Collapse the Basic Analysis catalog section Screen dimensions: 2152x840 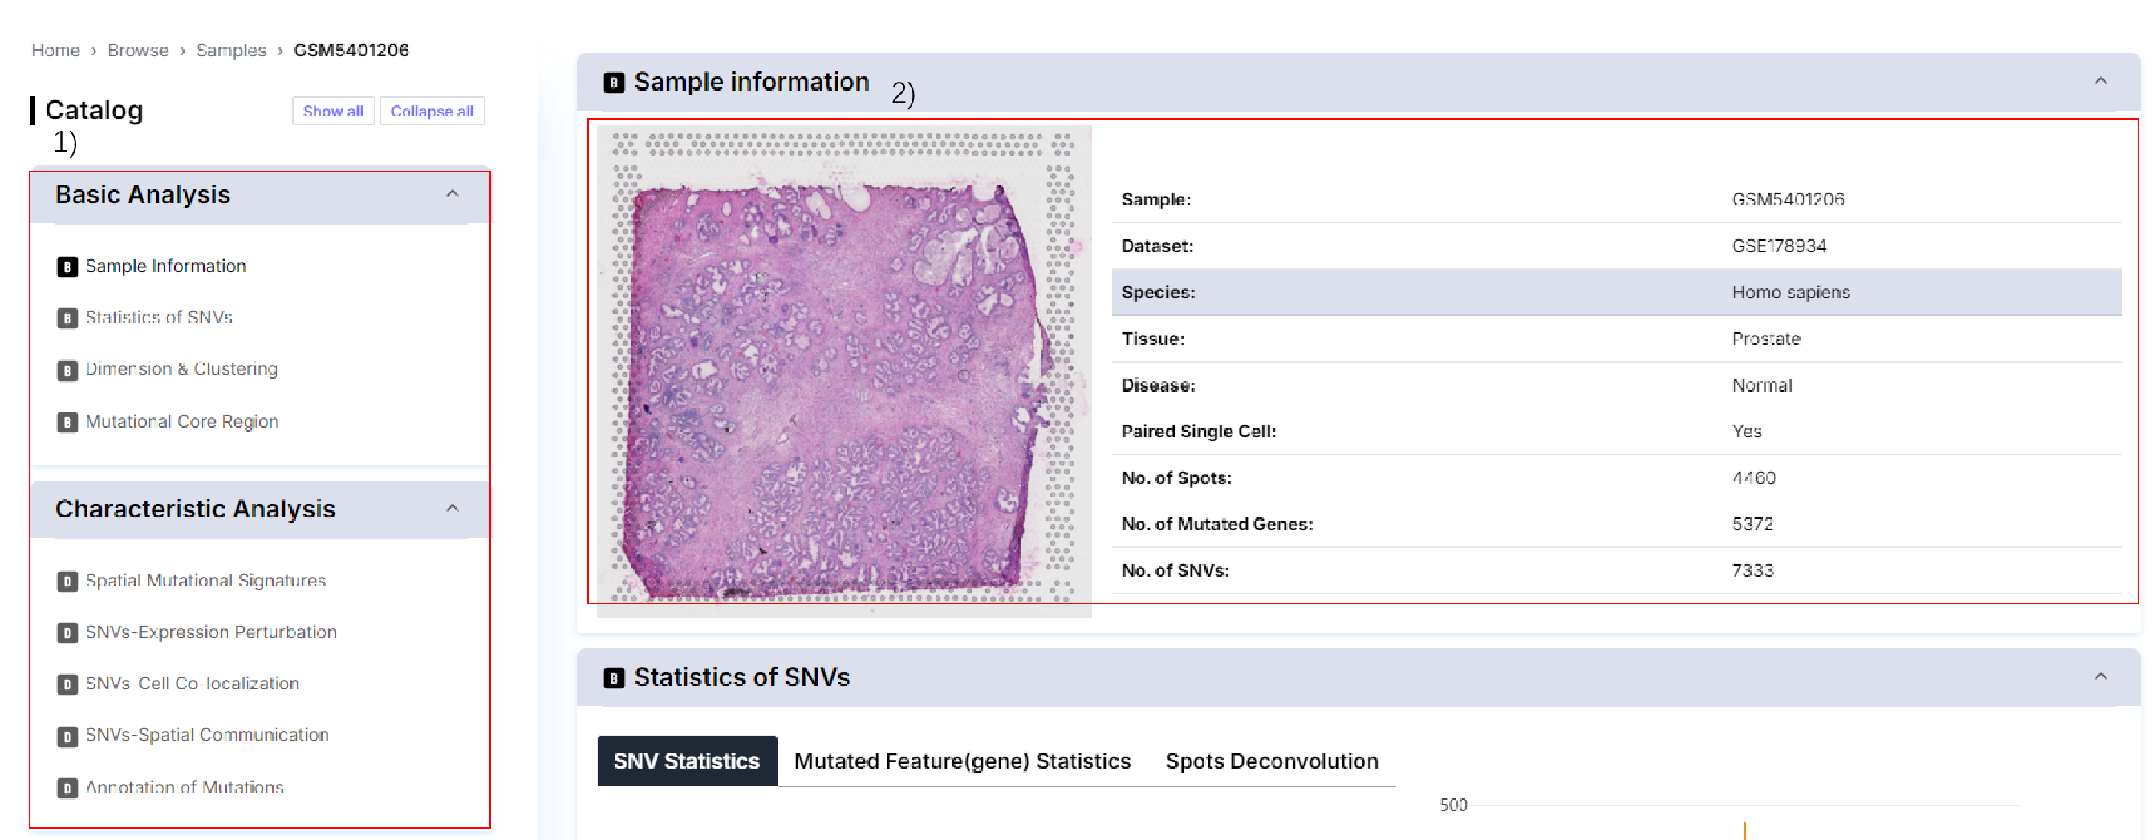pos(452,193)
